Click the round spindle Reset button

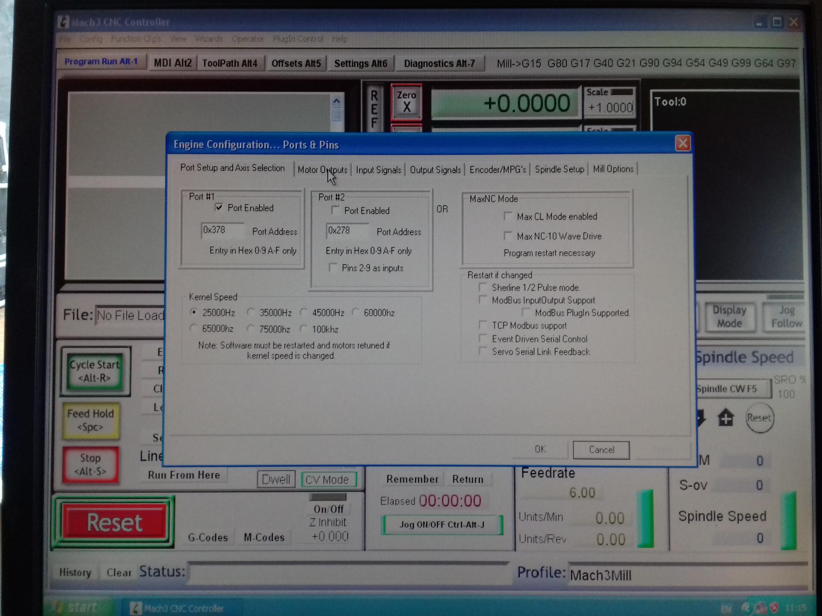click(759, 418)
